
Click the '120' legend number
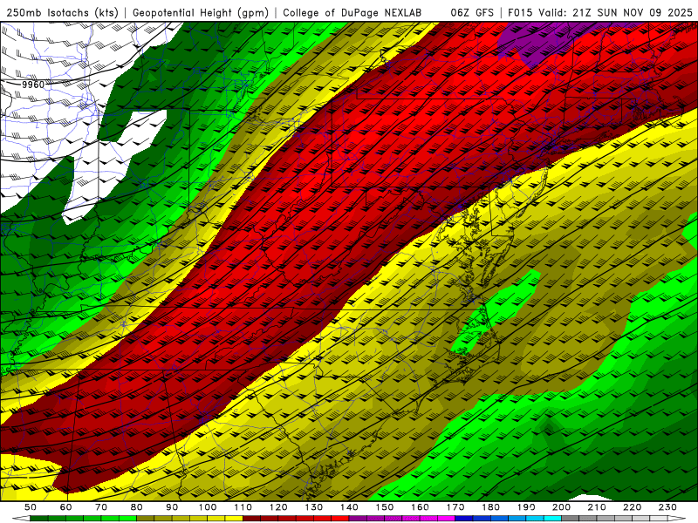pos(278,507)
